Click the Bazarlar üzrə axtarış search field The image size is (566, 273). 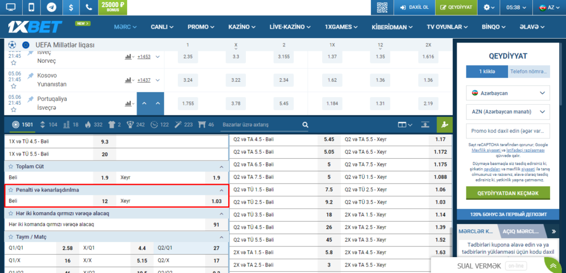[x=261, y=125]
